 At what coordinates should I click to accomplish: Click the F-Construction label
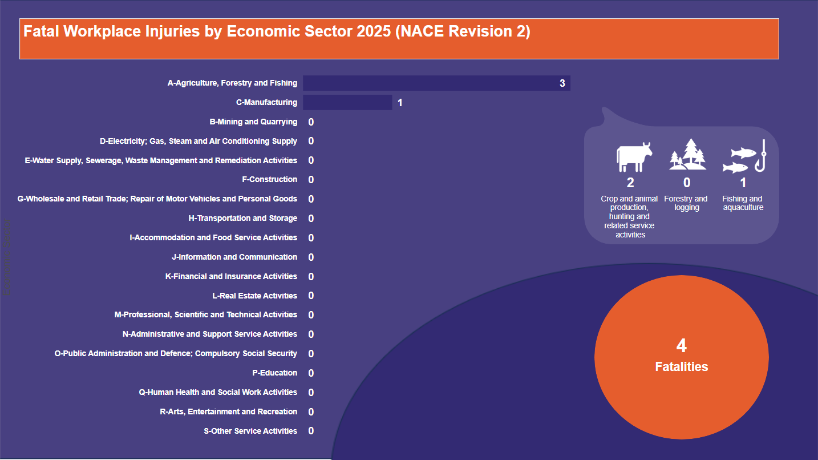tap(269, 180)
